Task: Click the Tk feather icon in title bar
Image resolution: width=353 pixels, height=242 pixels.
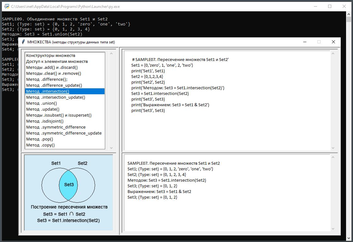Action: [x=23, y=42]
